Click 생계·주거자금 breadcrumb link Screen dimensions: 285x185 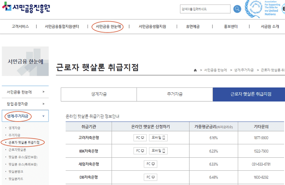pyautogui.click(x=244, y=70)
